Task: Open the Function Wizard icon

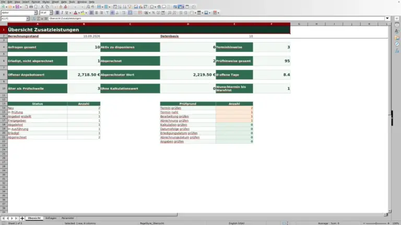Action: coord(33,19)
